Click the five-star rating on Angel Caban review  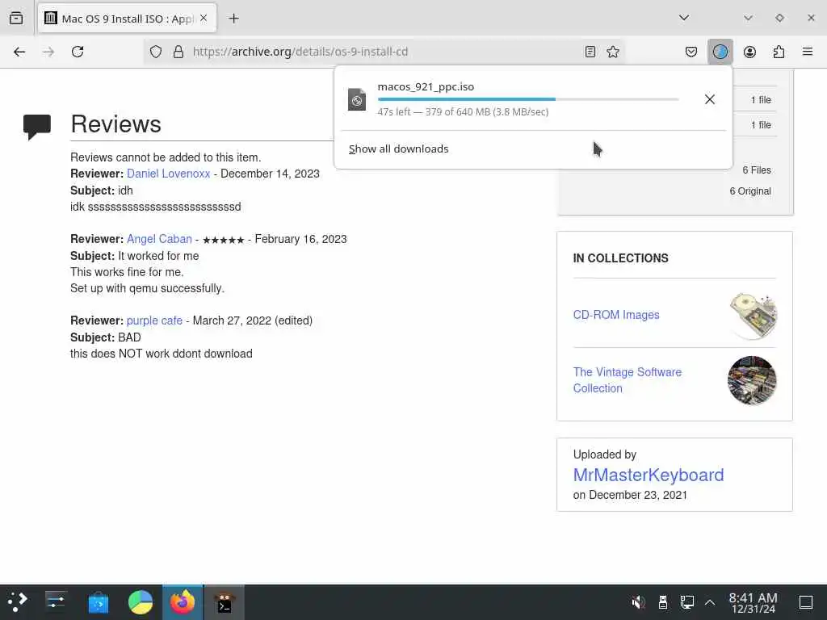223,240
